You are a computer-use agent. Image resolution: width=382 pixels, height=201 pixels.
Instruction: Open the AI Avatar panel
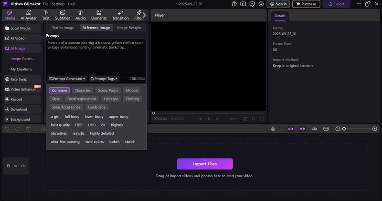[x=29, y=15]
